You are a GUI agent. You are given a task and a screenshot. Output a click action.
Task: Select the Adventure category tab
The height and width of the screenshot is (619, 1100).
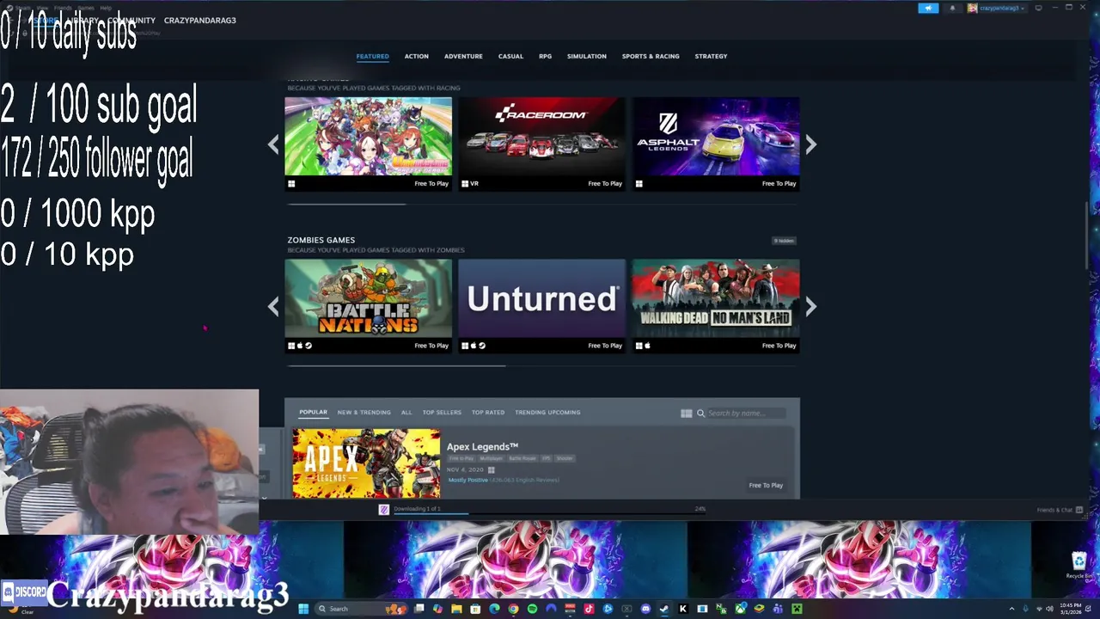point(463,56)
